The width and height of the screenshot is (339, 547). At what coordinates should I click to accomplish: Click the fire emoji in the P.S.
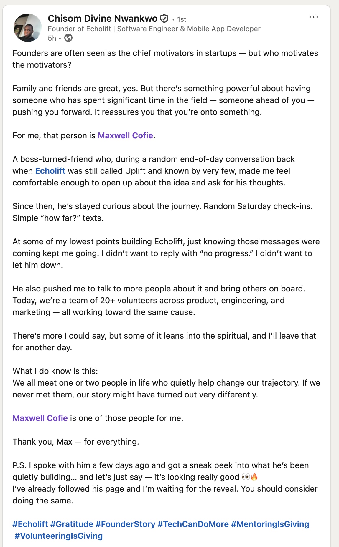coord(254,477)
